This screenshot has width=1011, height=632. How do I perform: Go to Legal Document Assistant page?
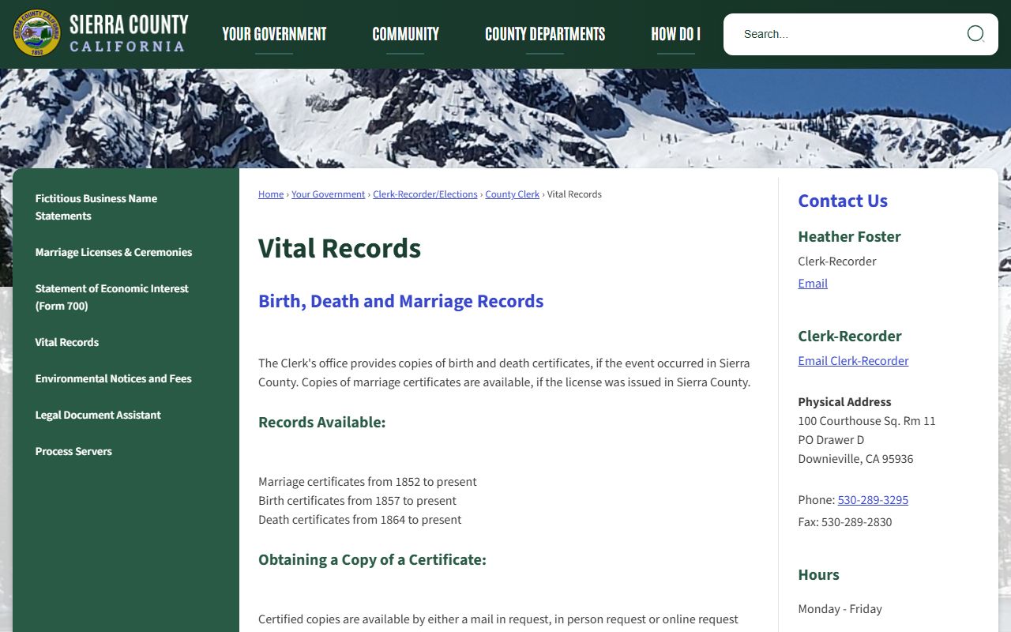click(98, 415)
